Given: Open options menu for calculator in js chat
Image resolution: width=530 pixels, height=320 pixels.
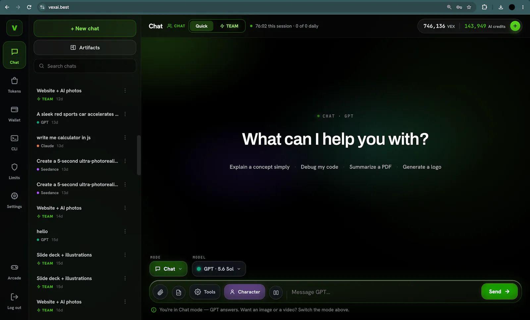Looking at the screenshot, I should click(125, 137).
